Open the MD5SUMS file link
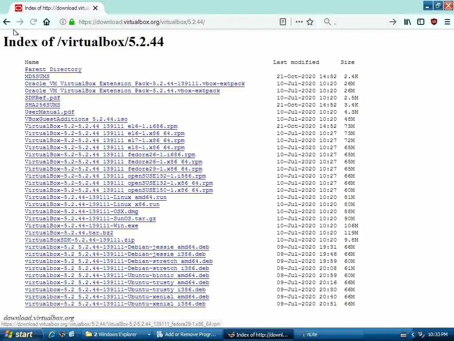This screenshot has height=341, width=454. (x=37, y=76)
